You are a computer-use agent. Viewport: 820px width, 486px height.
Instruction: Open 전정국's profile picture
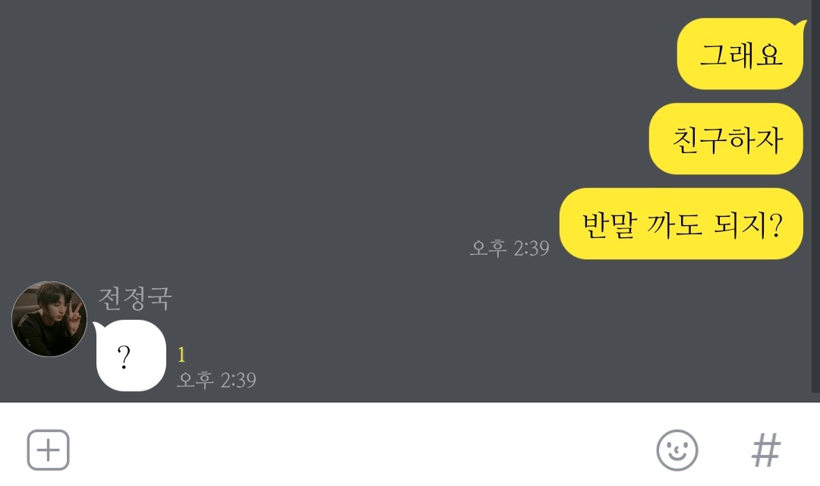coord(49,319)
